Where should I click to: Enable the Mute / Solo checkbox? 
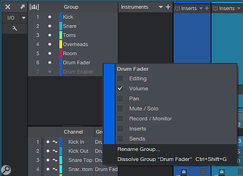pos(120,109)
